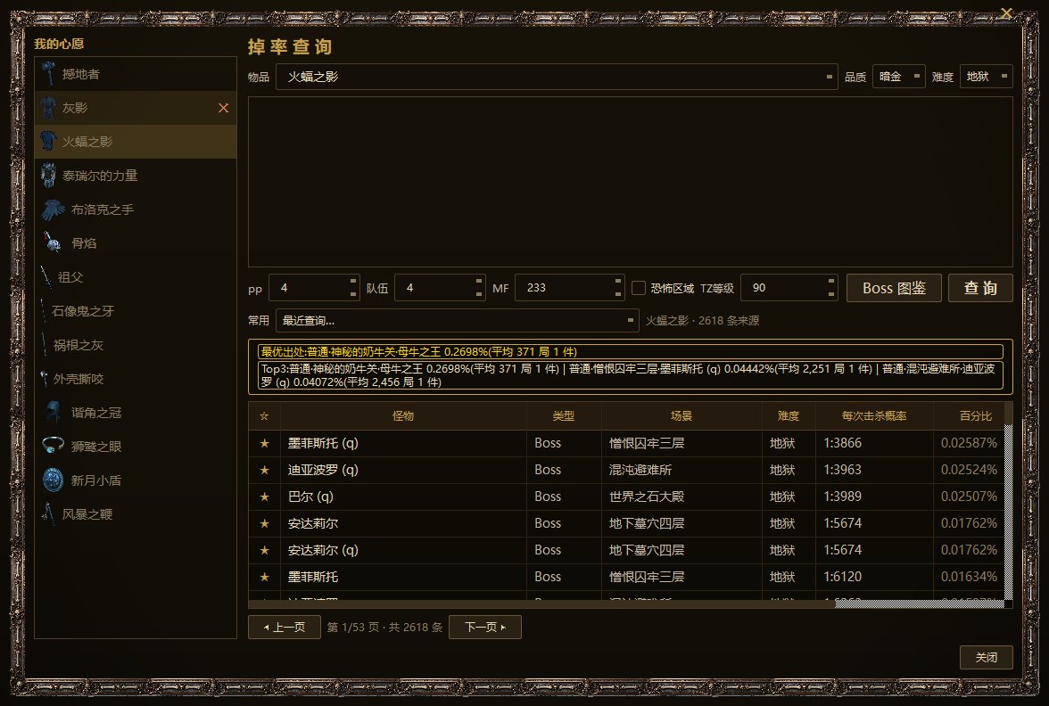The image size is (1049, 706).
Task: Toggle the star on the 1:6120 row
Action: click(264, 577)
